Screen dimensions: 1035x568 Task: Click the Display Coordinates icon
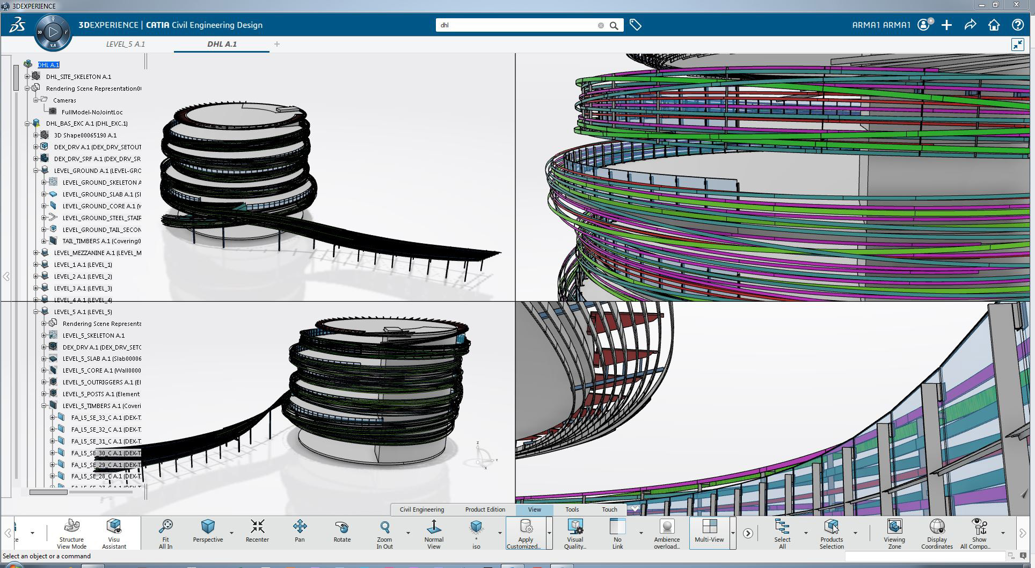(937, 533)
